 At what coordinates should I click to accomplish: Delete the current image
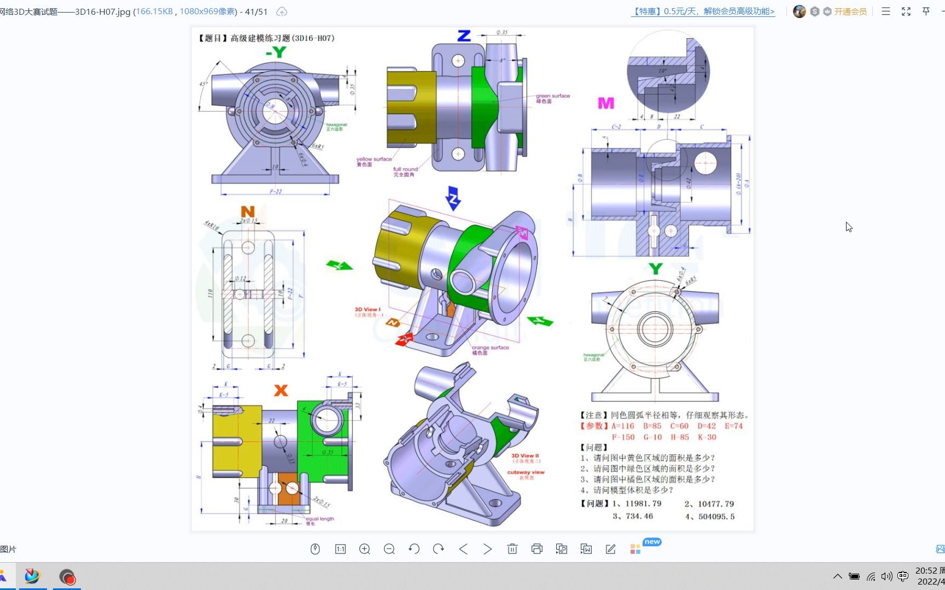click(x=512, y=549)
